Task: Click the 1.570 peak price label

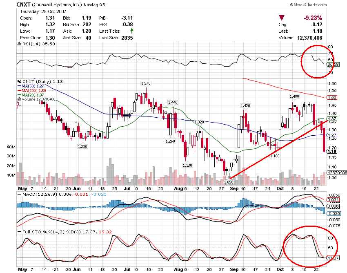Action: [x=146, y=83]
